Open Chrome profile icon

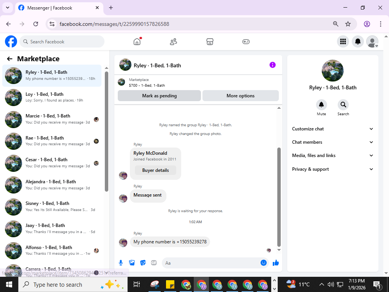(x=367, y=24)
